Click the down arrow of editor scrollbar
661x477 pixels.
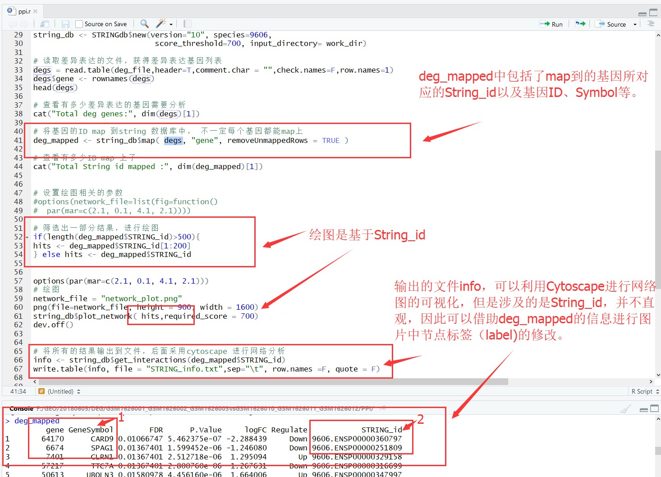click(658, 375)
